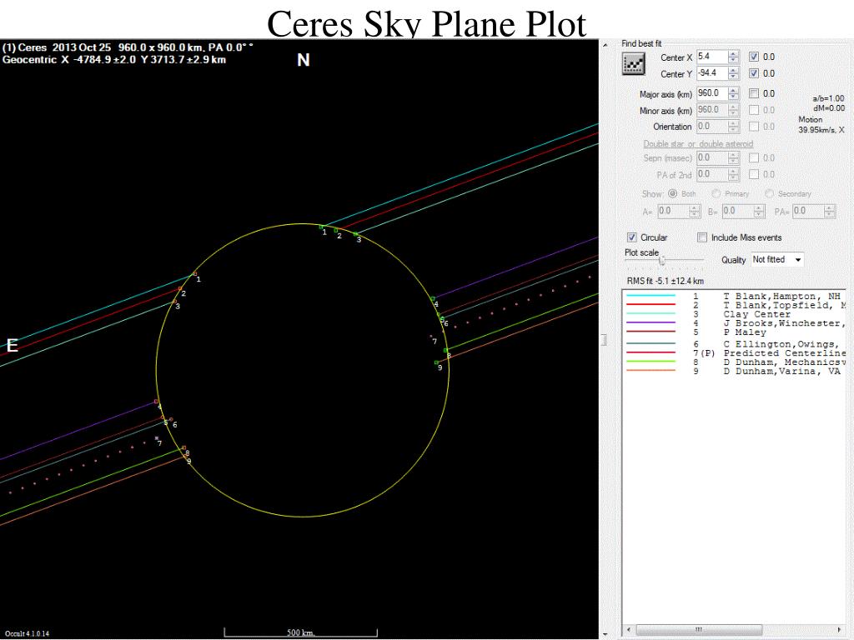Select observer row 'T Blank,Topsfield'
The height and width of the screenshot is (640, 854).
tap(734, 305)
